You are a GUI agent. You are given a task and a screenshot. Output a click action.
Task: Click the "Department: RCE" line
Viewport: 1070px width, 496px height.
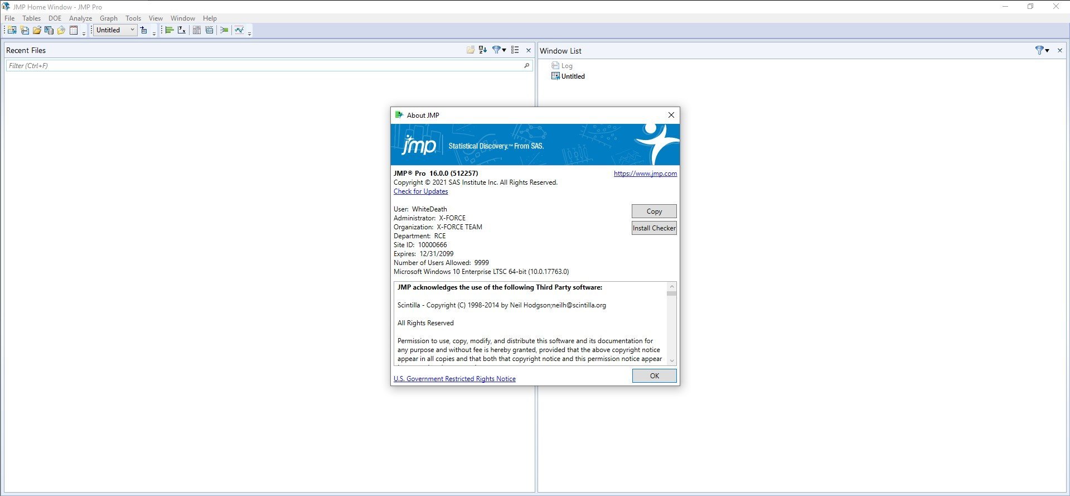tap(419, 236)
